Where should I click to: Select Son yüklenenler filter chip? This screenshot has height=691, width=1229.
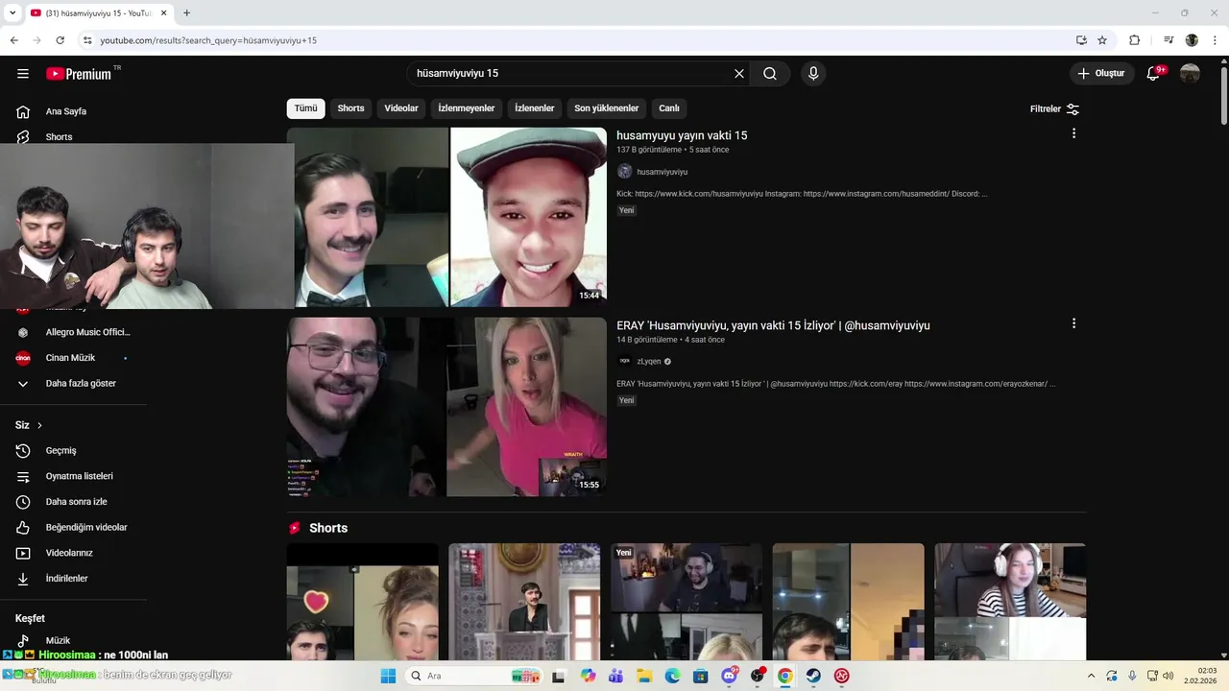pyautogui.click(x=606, y=108)
